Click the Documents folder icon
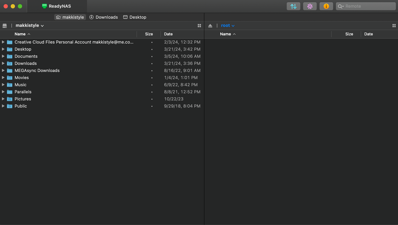Image resolution: width=398 pixels, height=225 pixels. [10, 56]
